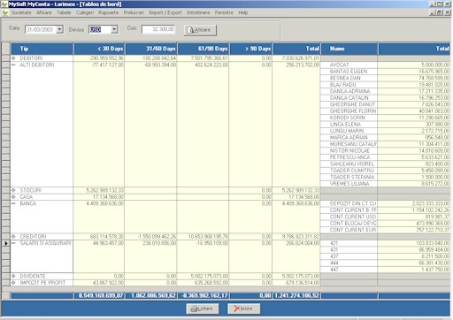Select the SALARII SI ASIGURARI row marker
The image size is (453, 320).
(x=6, y=243)
